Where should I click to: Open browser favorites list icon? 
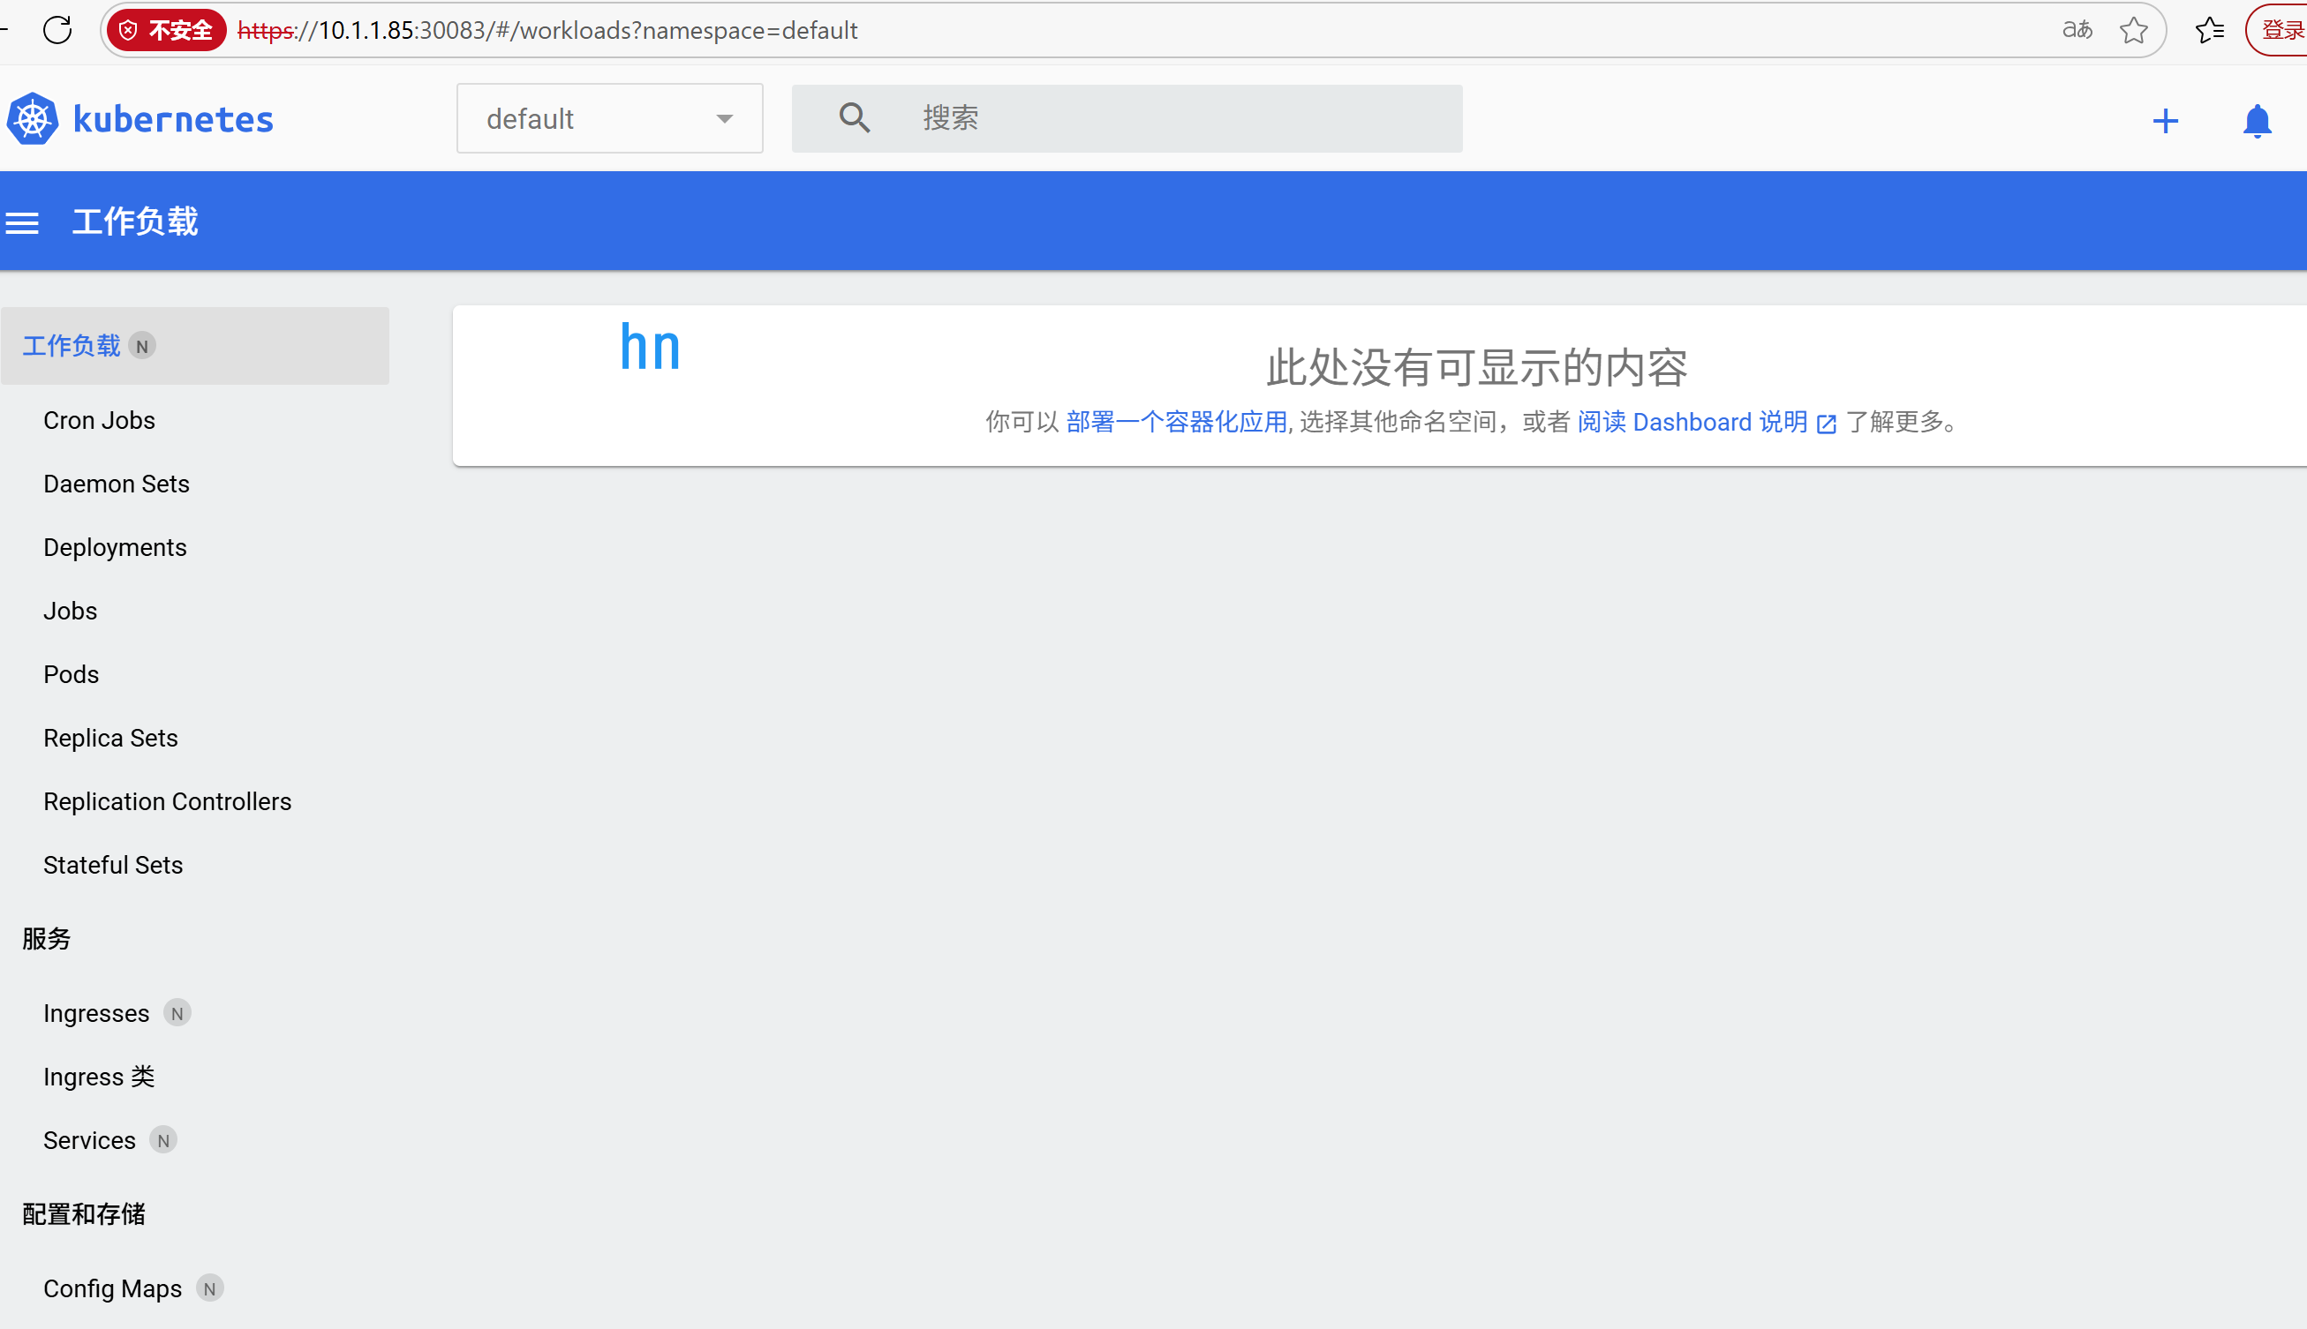coord(2209,30)
